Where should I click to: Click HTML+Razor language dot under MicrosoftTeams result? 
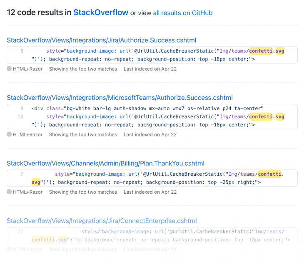[x=9, y=134]
